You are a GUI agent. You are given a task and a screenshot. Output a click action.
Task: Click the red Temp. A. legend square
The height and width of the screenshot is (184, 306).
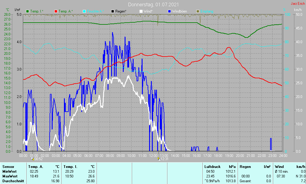click(x=56, y=11)
